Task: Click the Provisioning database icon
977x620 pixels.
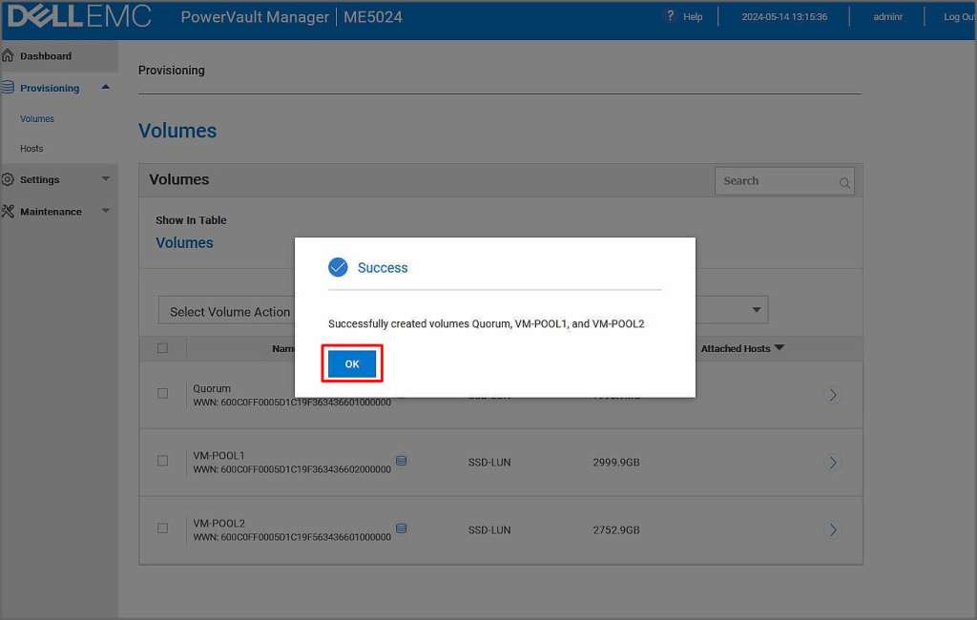Action: tap(9, 88)
